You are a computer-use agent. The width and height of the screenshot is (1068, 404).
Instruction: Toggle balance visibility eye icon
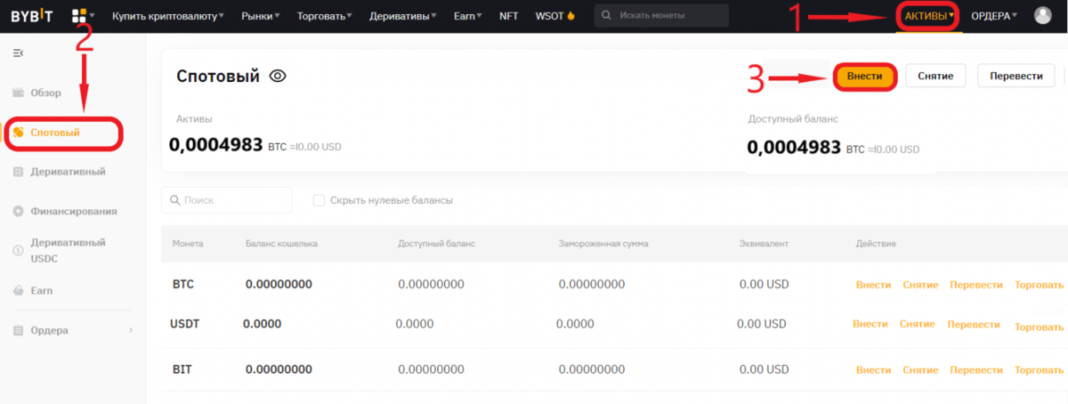tap(278, 77)
